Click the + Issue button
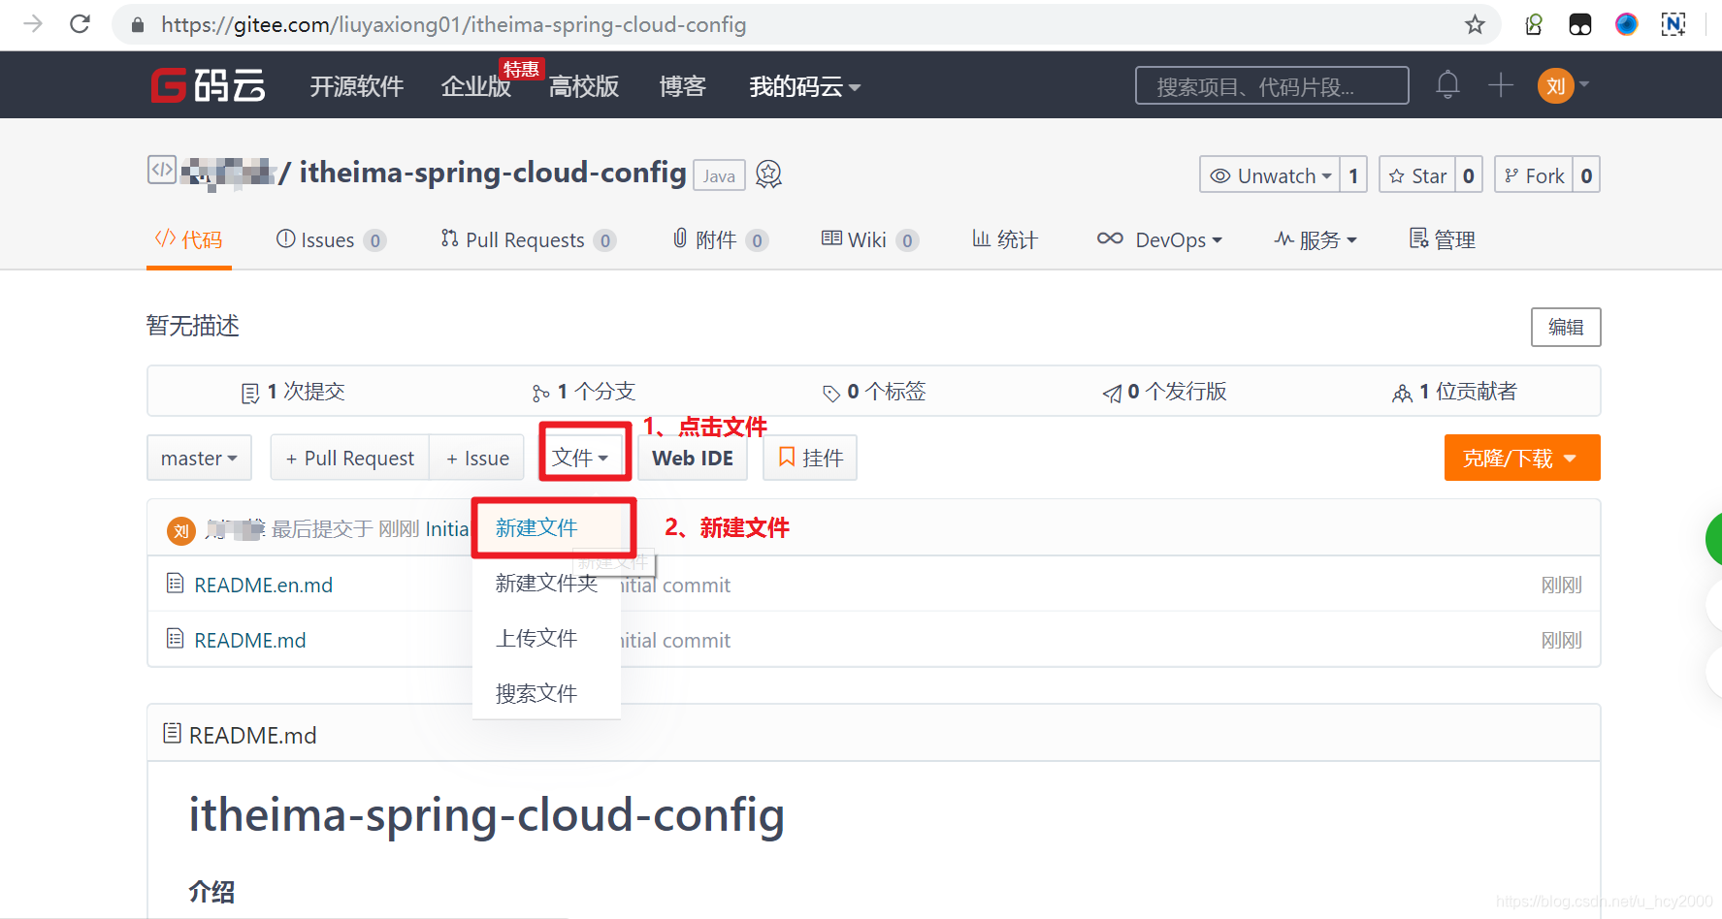Screen dimensions: 1722x919 click(x=477, y=458)
